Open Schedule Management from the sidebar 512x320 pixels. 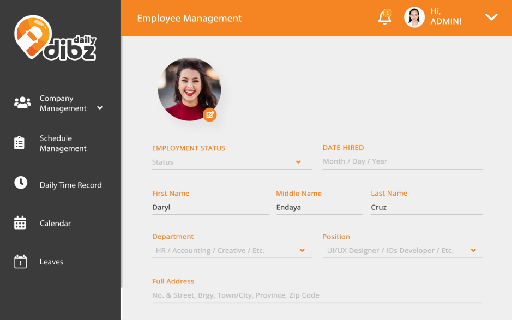63,143
